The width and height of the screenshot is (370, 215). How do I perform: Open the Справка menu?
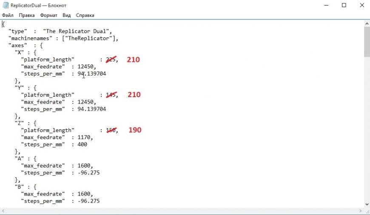click(x=85, y=15)
